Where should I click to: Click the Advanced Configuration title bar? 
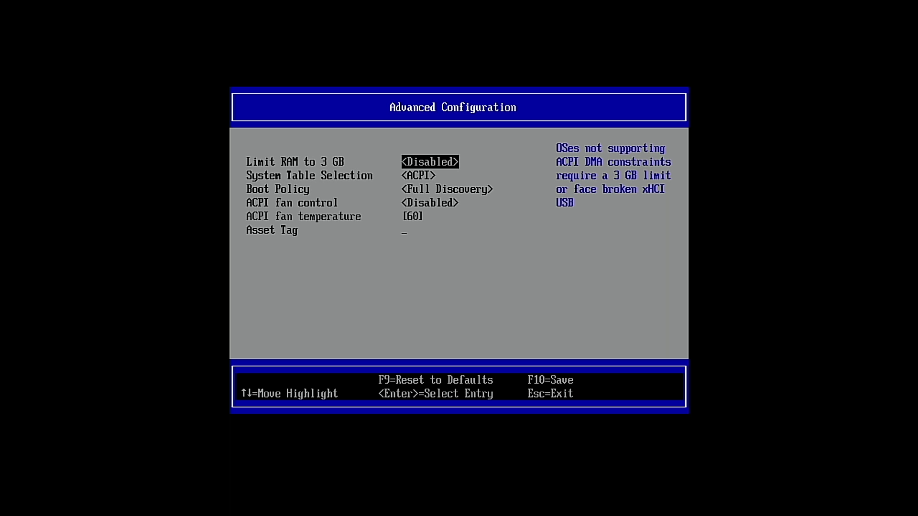pos(453,107)
